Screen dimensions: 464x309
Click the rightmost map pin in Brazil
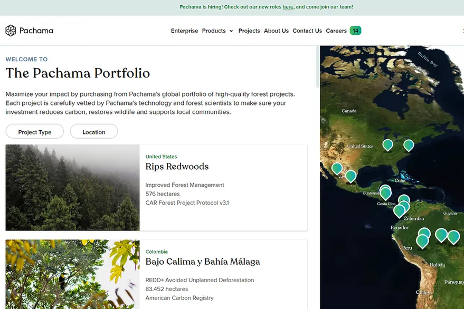(453, 237)
